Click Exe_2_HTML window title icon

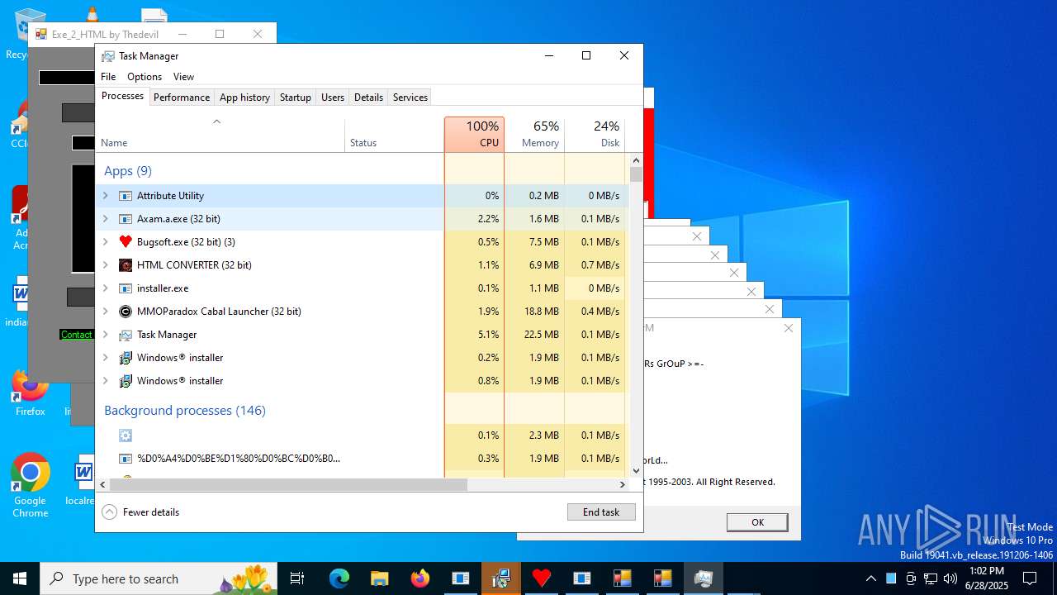[41, 34]
